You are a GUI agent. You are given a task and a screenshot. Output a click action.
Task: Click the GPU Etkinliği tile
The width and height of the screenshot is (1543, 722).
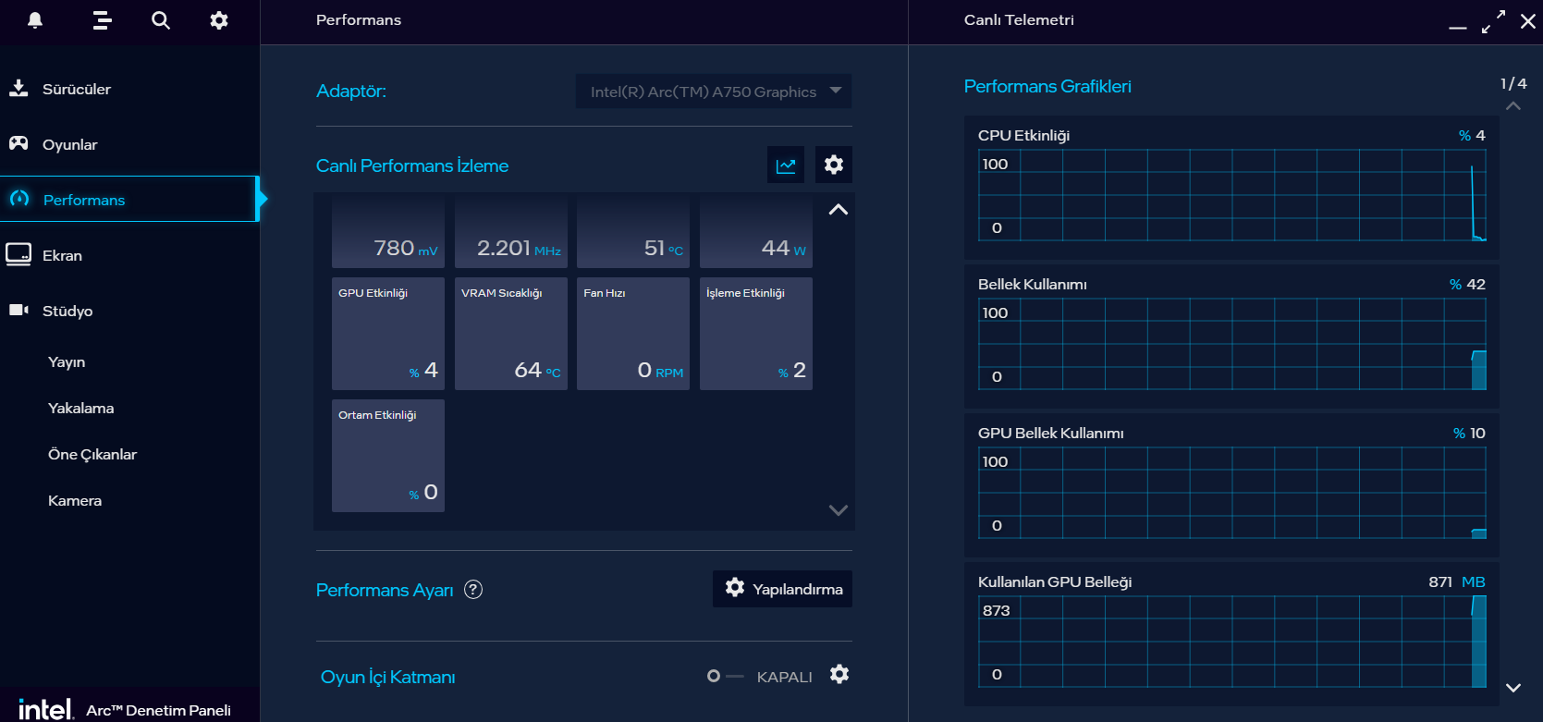(388, 334)
